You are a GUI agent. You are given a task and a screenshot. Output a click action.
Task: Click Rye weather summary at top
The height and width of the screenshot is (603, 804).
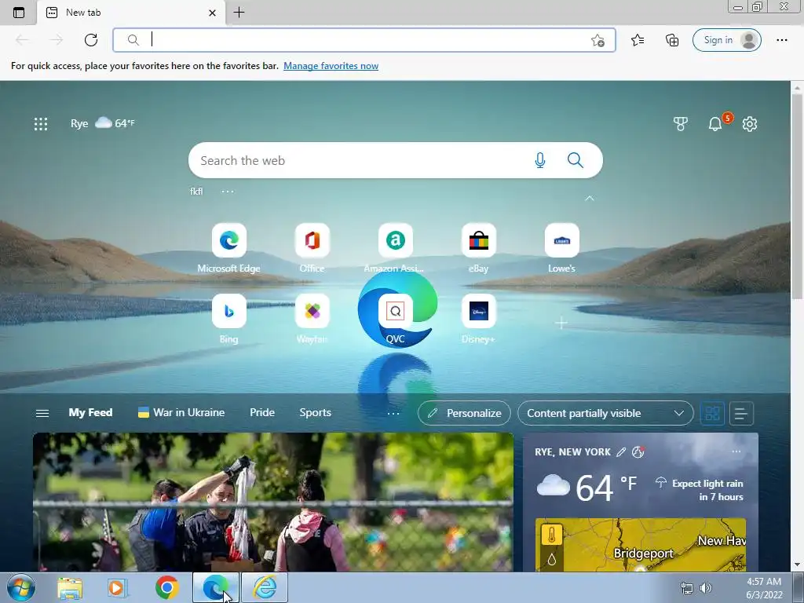103,123
